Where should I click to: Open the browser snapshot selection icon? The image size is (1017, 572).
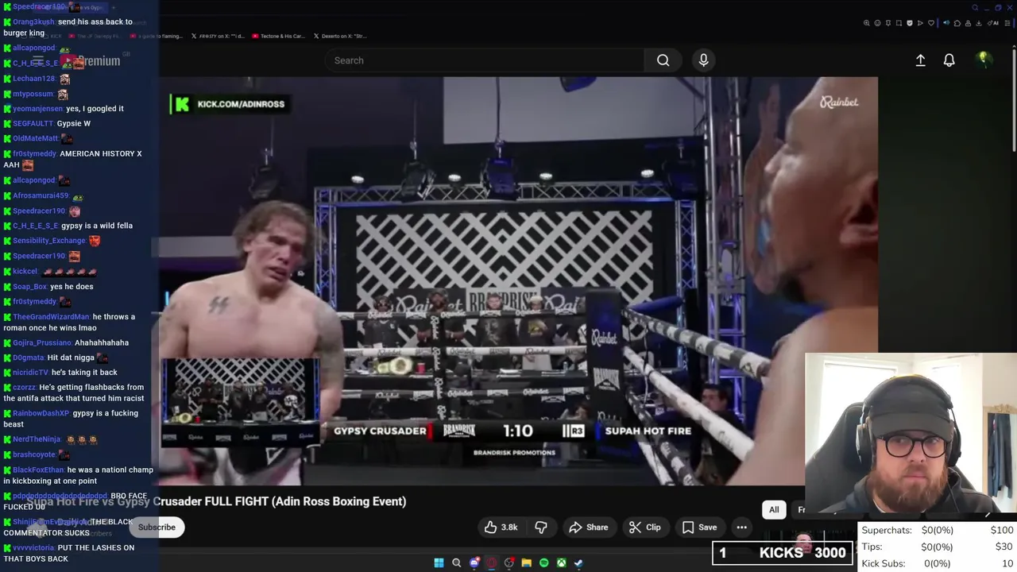[x=899, y=23]
